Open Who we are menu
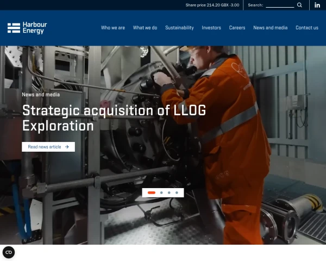 pos(113,28)
